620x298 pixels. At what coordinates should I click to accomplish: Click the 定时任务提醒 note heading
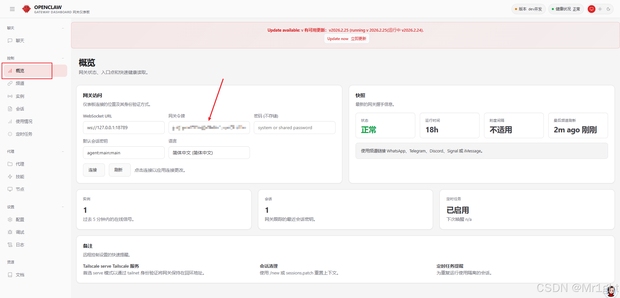point(450,266)
